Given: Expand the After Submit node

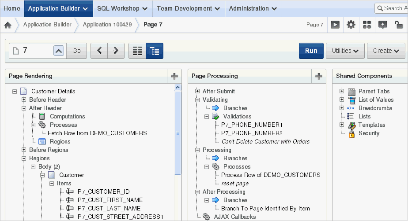Looking at the screenshot, I should (197, 91).
